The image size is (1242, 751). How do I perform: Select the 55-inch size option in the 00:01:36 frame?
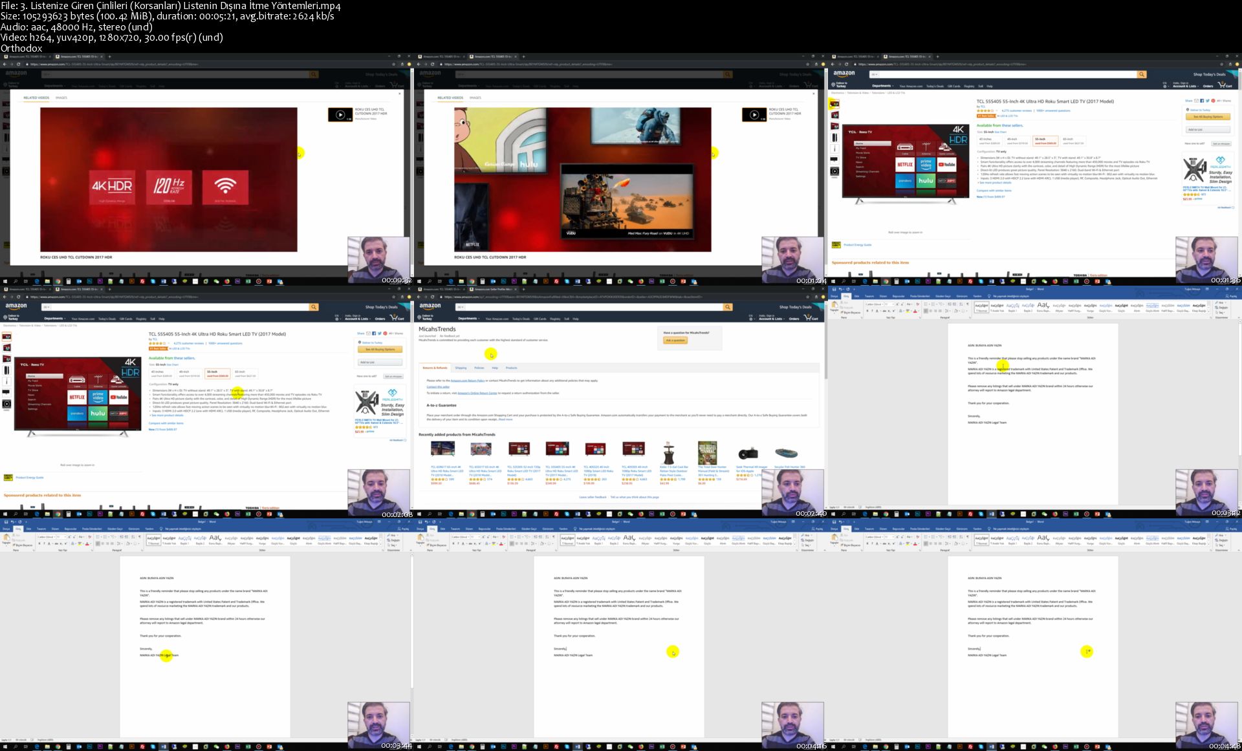coord(1045,141)
